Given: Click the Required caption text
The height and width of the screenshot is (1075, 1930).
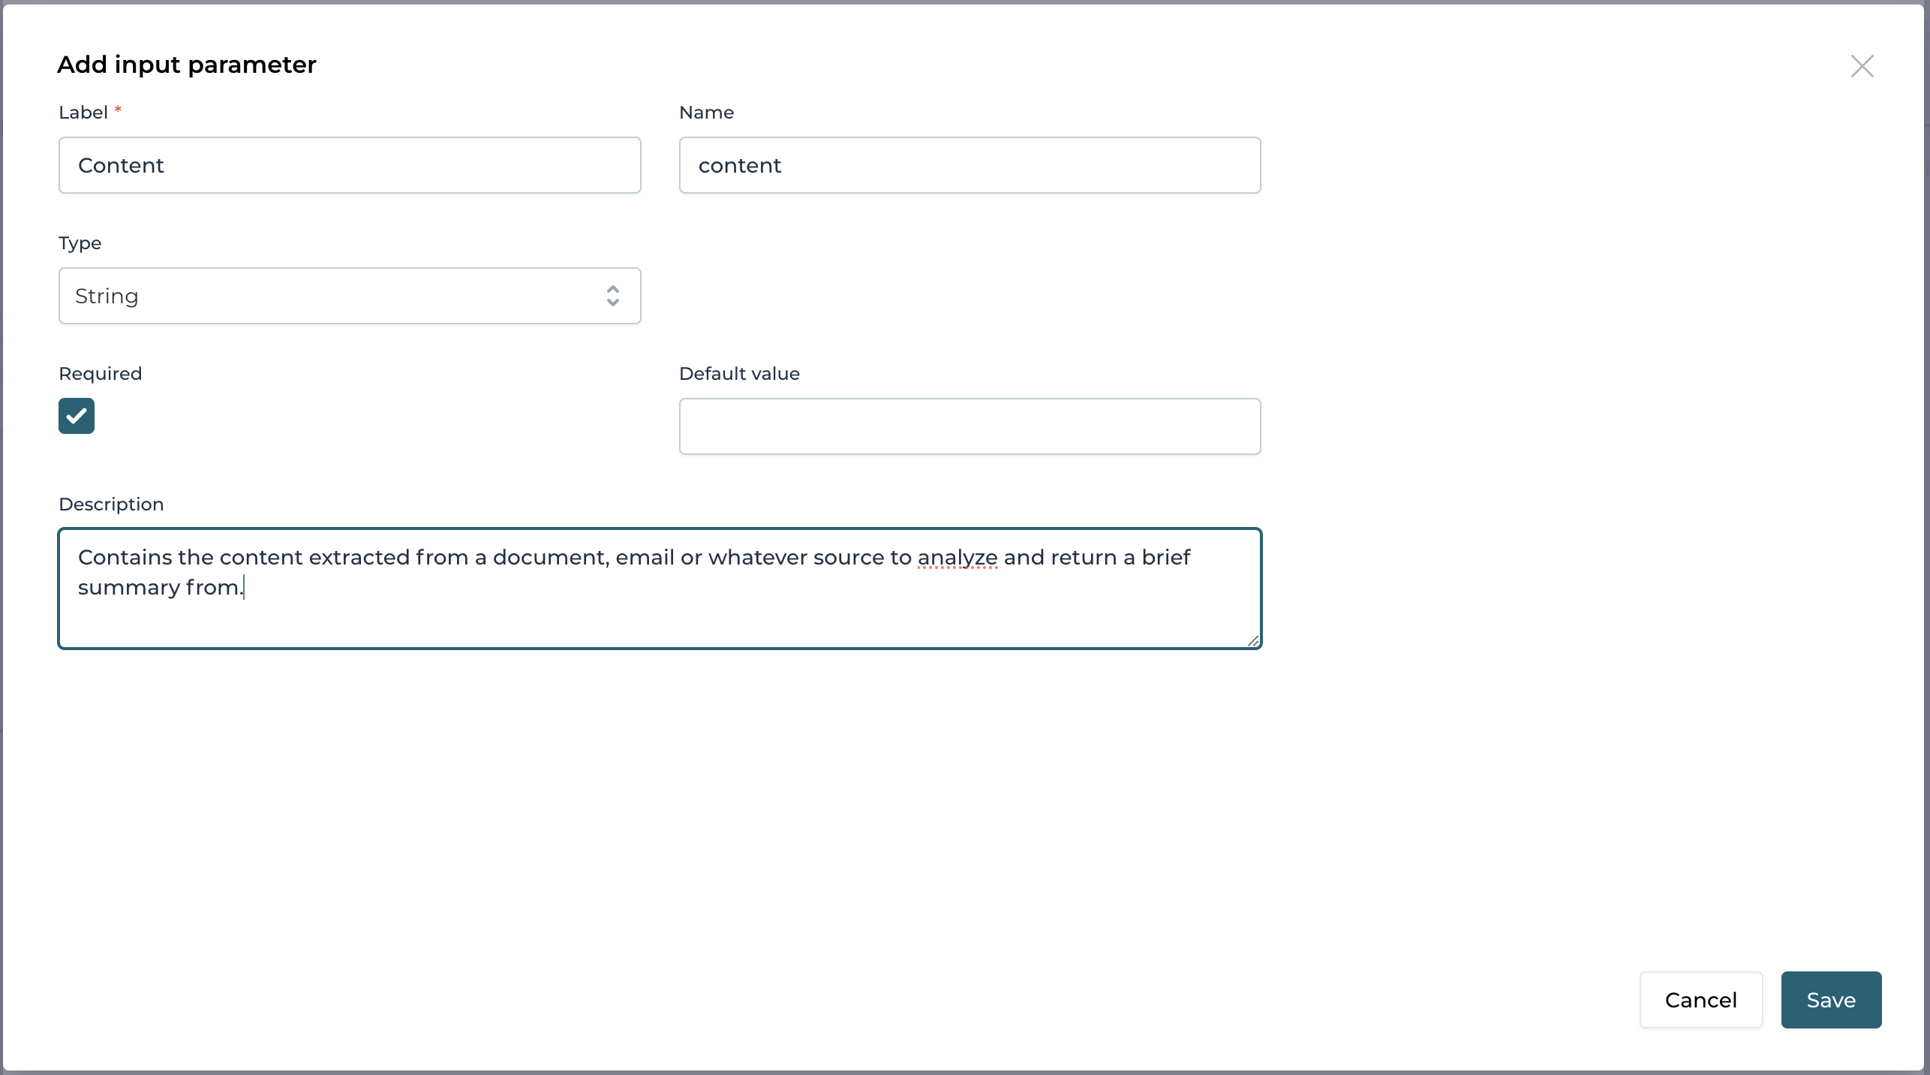Looking at the screenshot, I should coord(101,374).
